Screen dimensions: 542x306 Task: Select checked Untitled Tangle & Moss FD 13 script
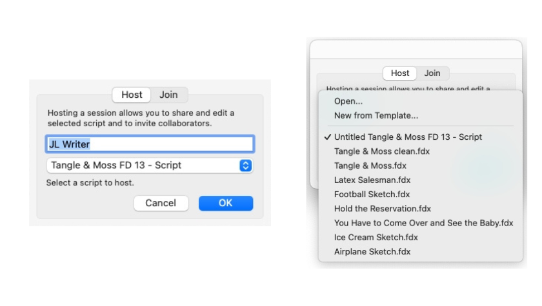point(408,137)
